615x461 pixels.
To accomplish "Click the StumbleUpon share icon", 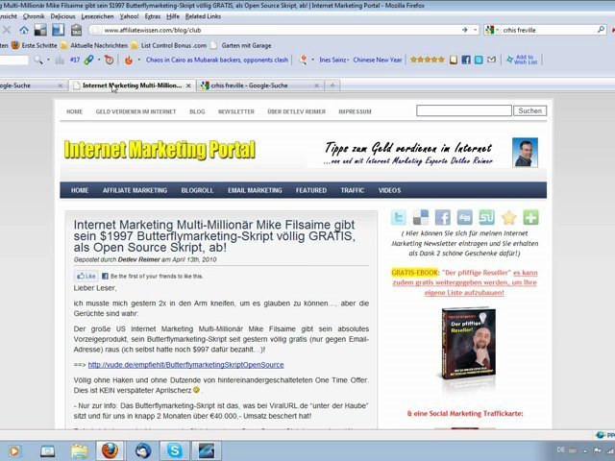I will pyautogui.click(x=486, y=218).
